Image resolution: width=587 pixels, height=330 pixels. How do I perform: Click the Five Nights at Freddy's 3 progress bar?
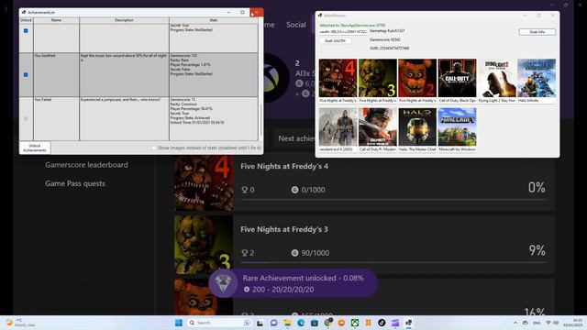pos(393,263)
